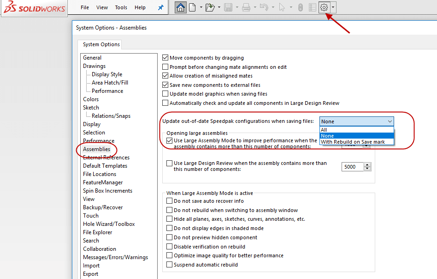Screen dimensions: 437x279
Task: Select Sketch in options tree
Action: [x=91, y=108]
